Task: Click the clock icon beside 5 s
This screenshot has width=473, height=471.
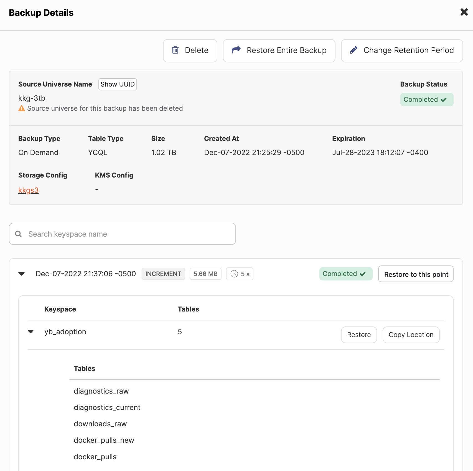Action: tap(234, 274)
